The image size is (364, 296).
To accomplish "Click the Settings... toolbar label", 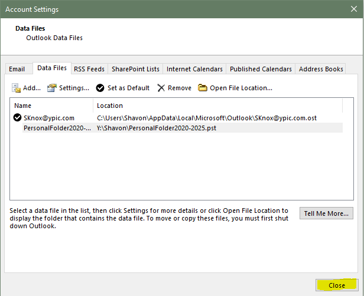I will coord(74,88).
